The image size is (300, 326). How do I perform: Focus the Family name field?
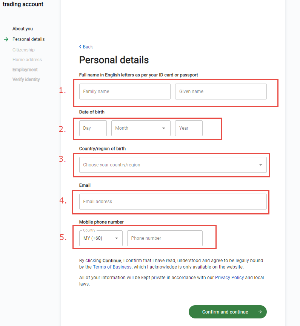(125, 92)
